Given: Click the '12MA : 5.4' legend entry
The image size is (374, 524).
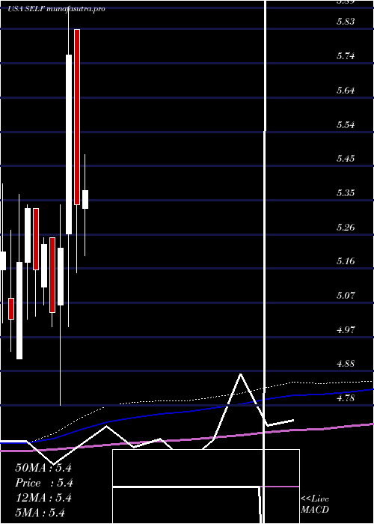Looking at the screenshot, I should click(43, 498).
